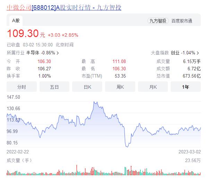This screenshot has height=178, width=206.
Task: Expand the 半导体 industry chevron arrow
Action: [58, 53]
